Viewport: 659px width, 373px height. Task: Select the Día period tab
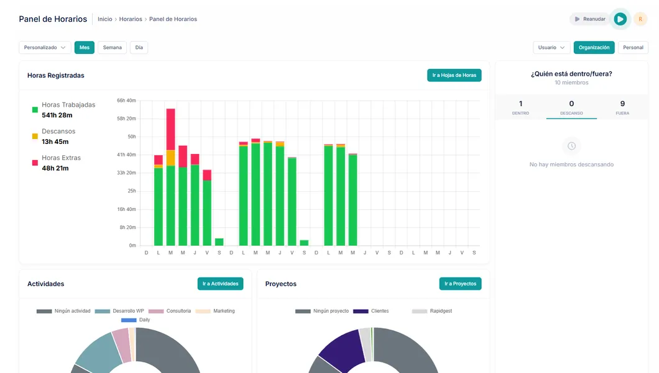(139, 48)
